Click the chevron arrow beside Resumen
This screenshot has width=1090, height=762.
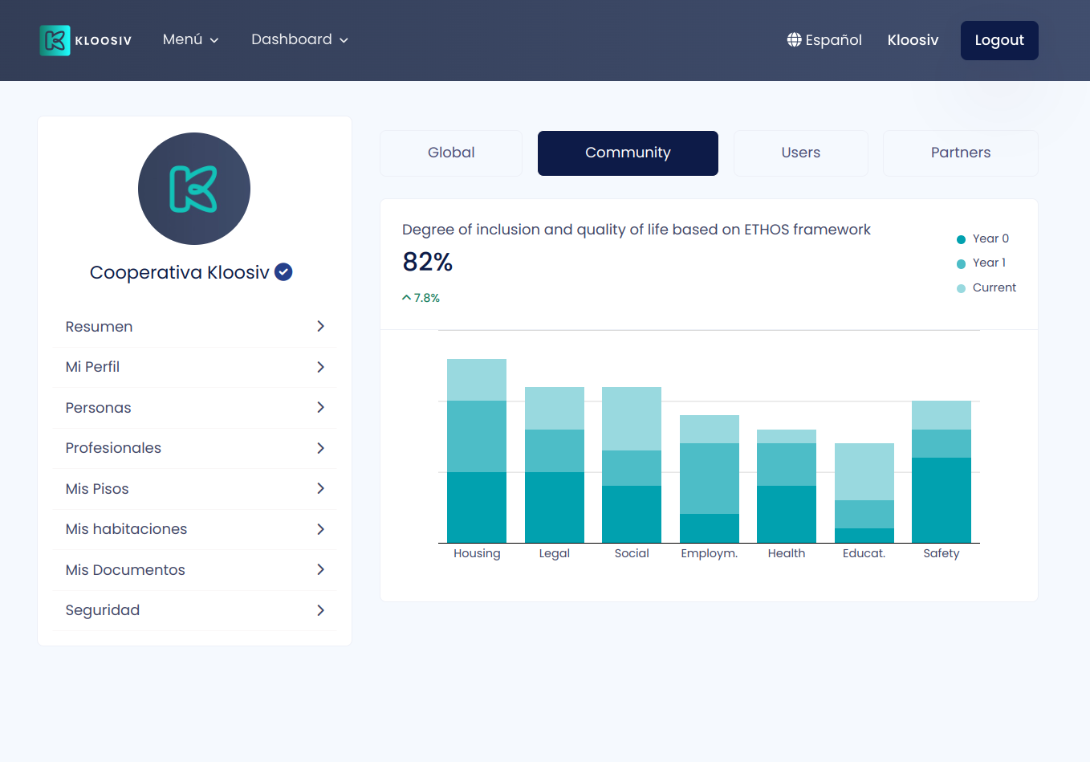(x=320, y=326)
